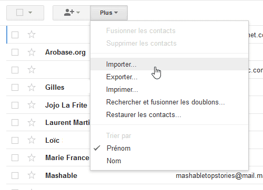The width and height of the screenshot is (263, 190).
Task: Check the box beside Mashable
Action: point(15,175)
